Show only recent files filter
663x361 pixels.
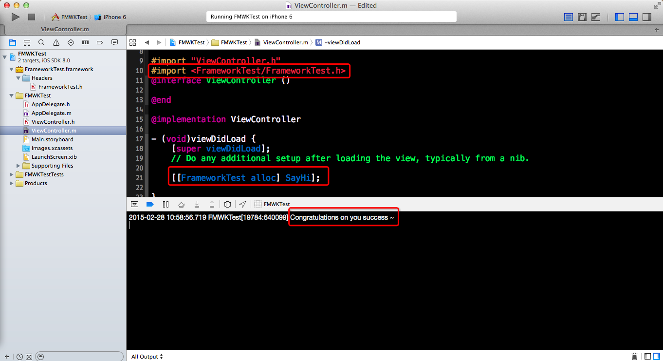[x=19, y=357]
